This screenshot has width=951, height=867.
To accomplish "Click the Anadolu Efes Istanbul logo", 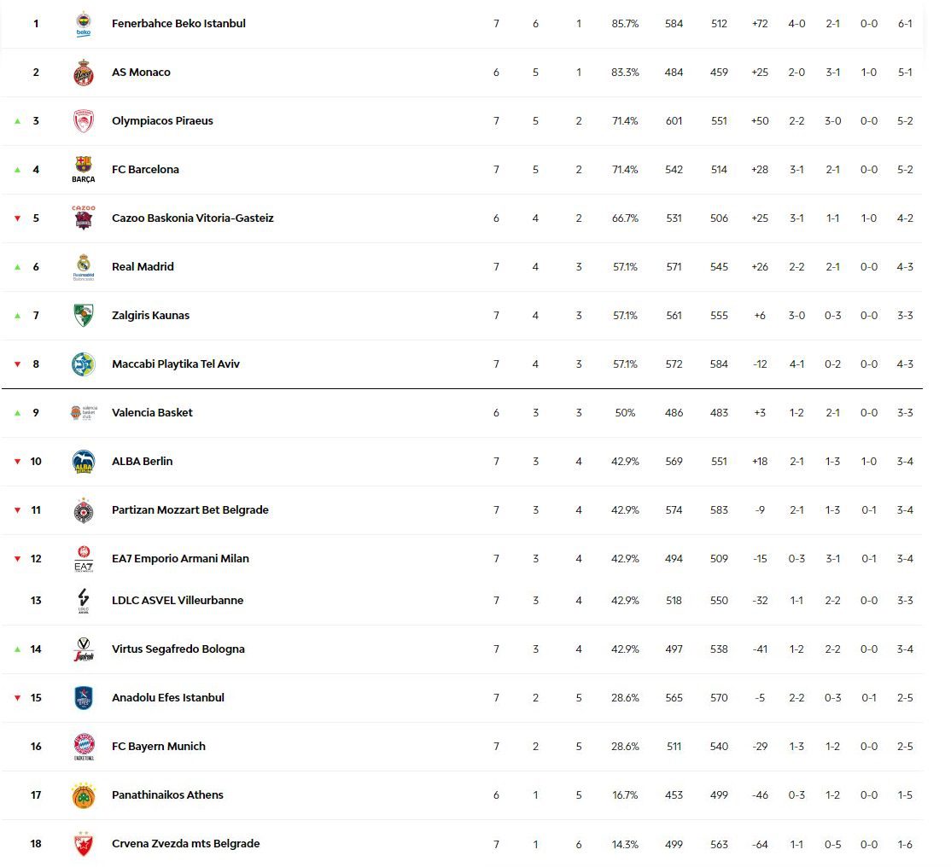I will click(x=84, y=698).
